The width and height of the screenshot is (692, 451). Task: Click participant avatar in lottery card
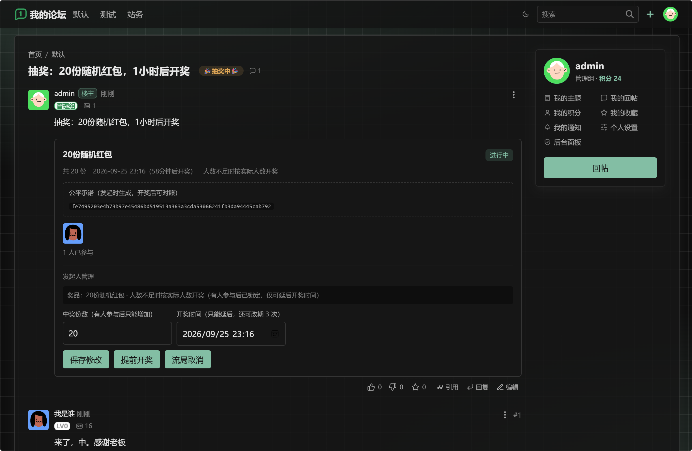[x=73, y=233]
